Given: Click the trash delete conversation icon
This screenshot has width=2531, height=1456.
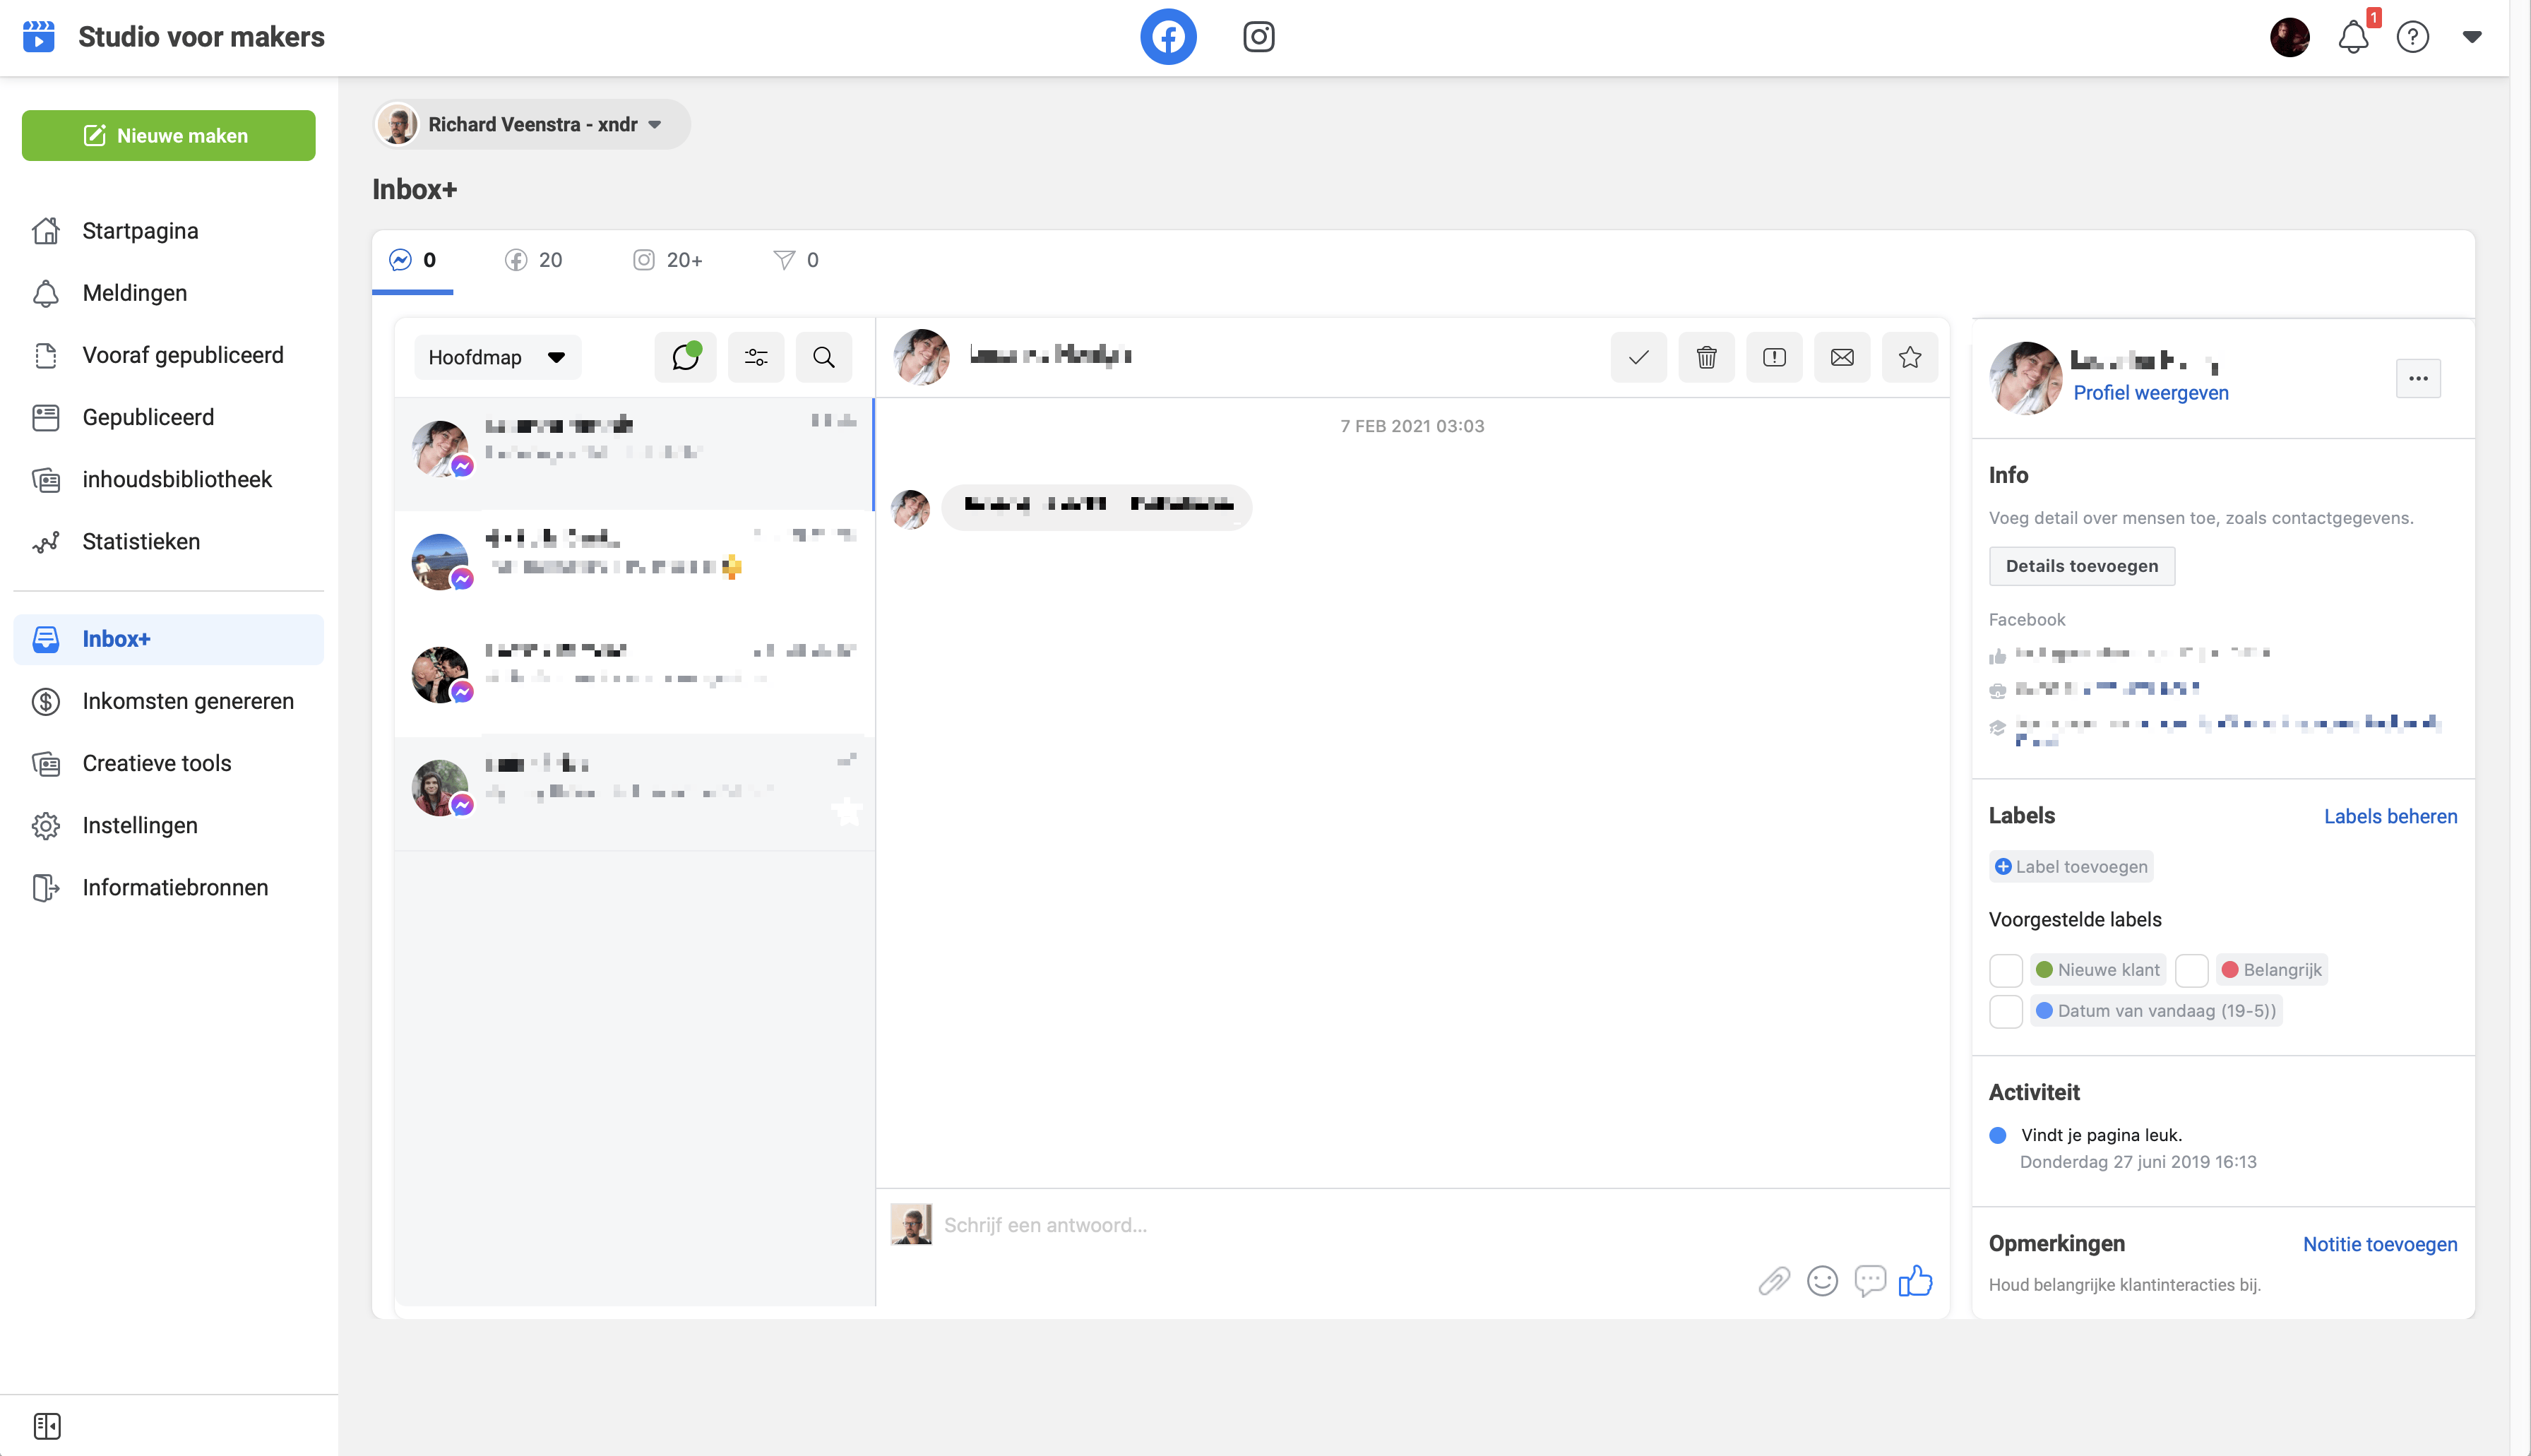Looking at the screenshot, I should (1706, 357).
